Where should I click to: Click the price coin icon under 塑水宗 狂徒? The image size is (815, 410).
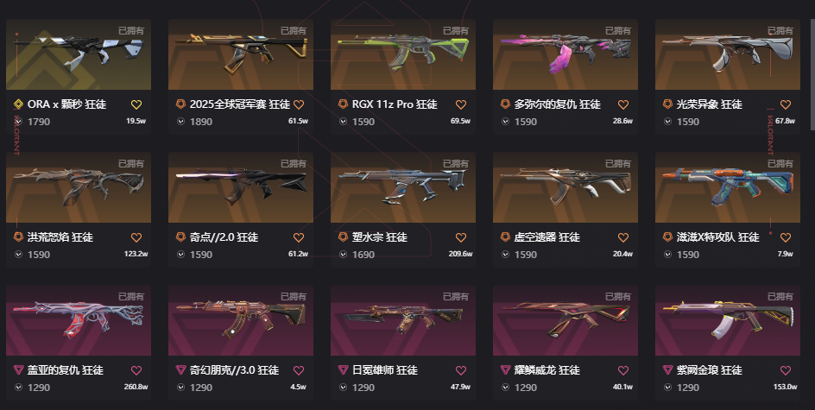pyautogui.click(x=343, y=255)
